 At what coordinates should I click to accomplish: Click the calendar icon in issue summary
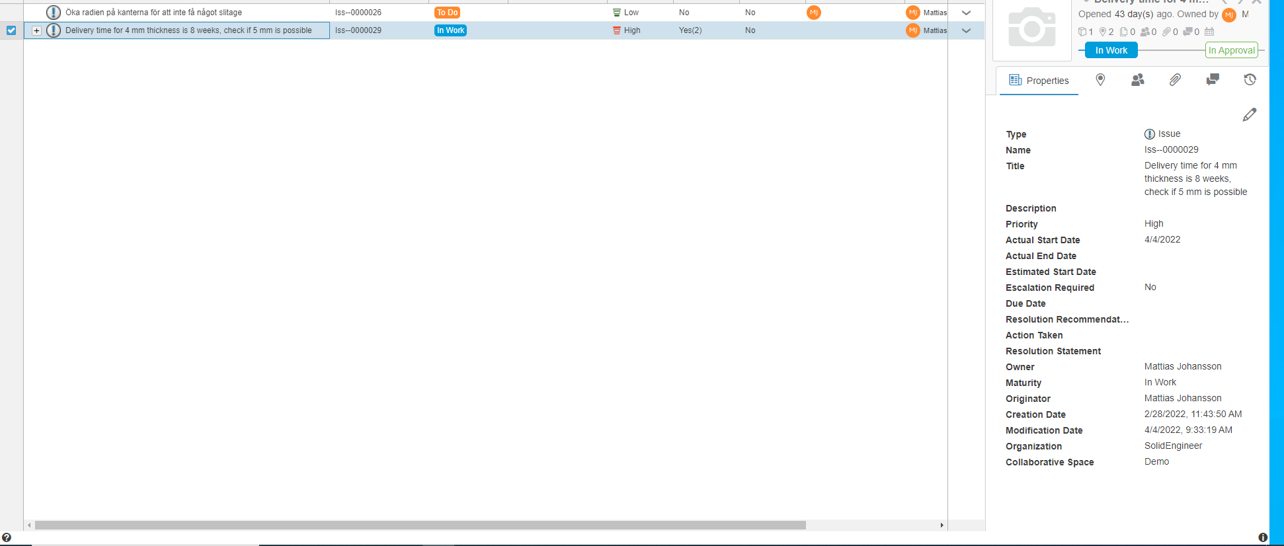1209,32
